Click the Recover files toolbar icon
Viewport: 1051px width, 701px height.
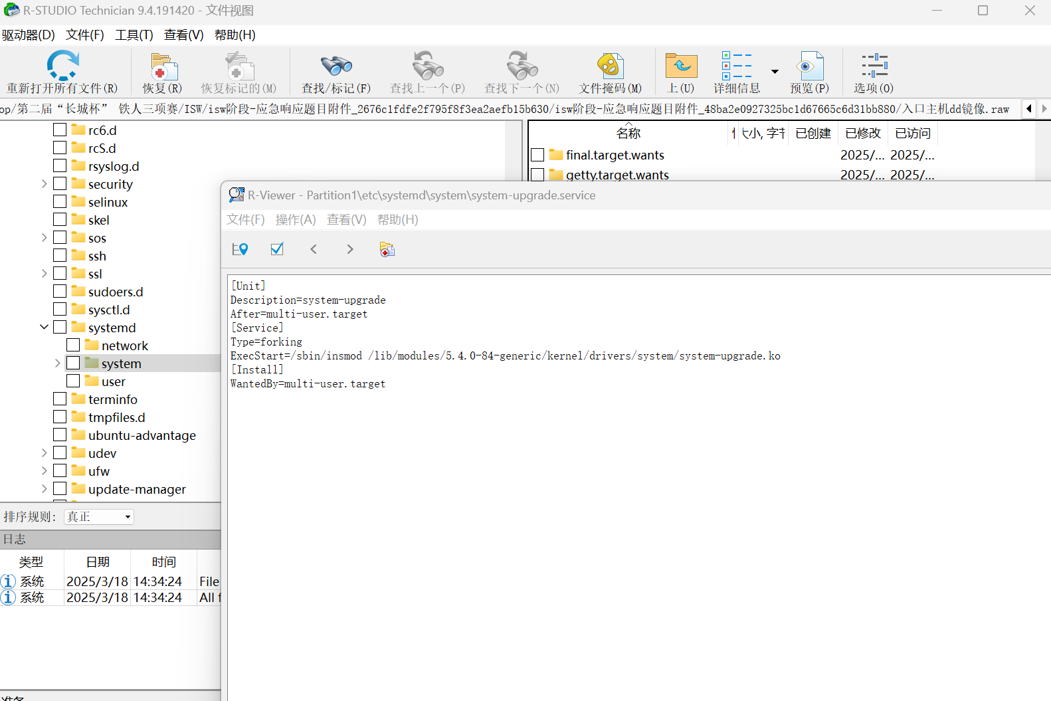(163, 66)
